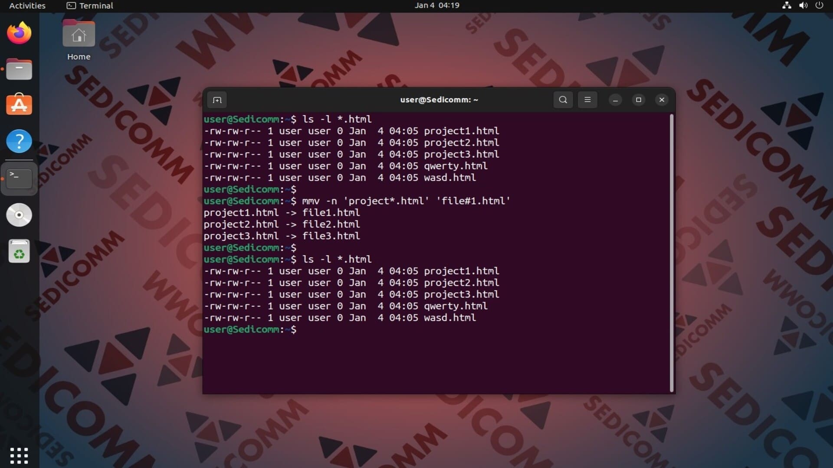Viewport: 833px width, 468px height.
Task: Click the optical disc icon in dock
Action: tap(19, 215)
